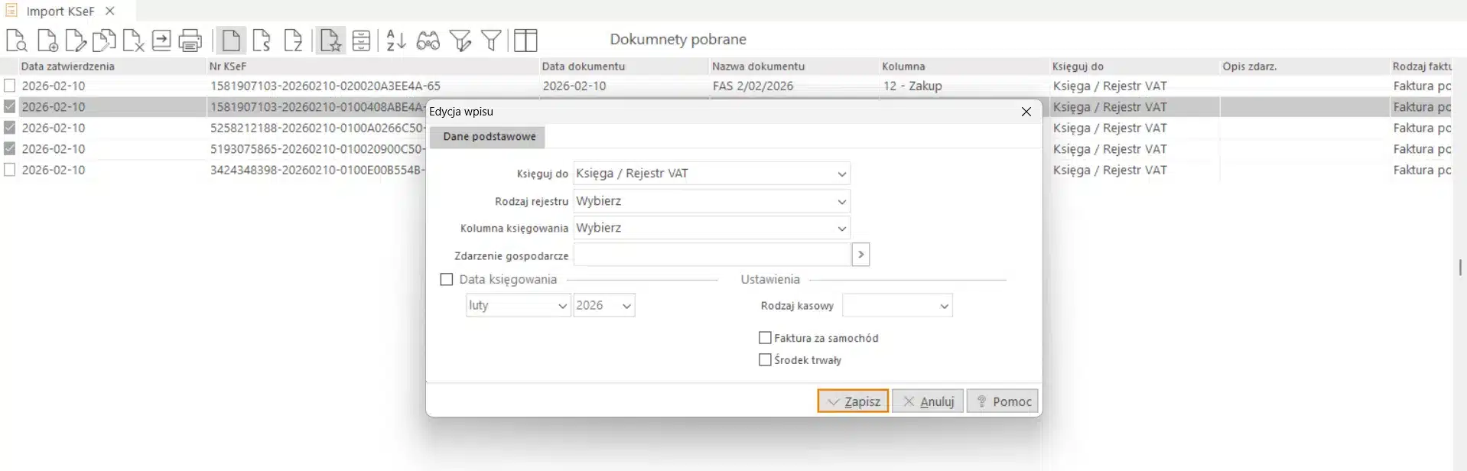The width and height of the screenshot is (1467, 471).
Task: Select the document S filter icon
Action: 262,40
